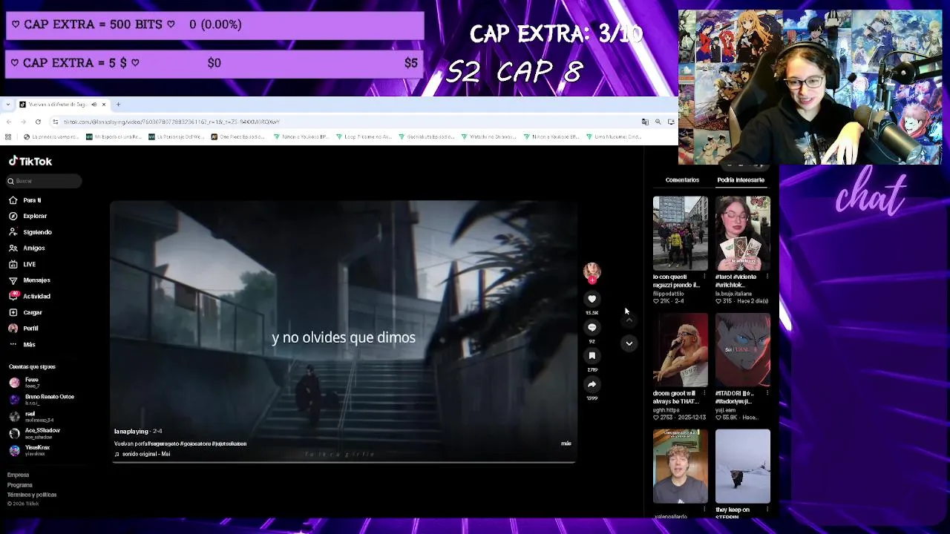Open options for filippodattilo video
This screenshot has height=534, width=950.
(704, 277)
